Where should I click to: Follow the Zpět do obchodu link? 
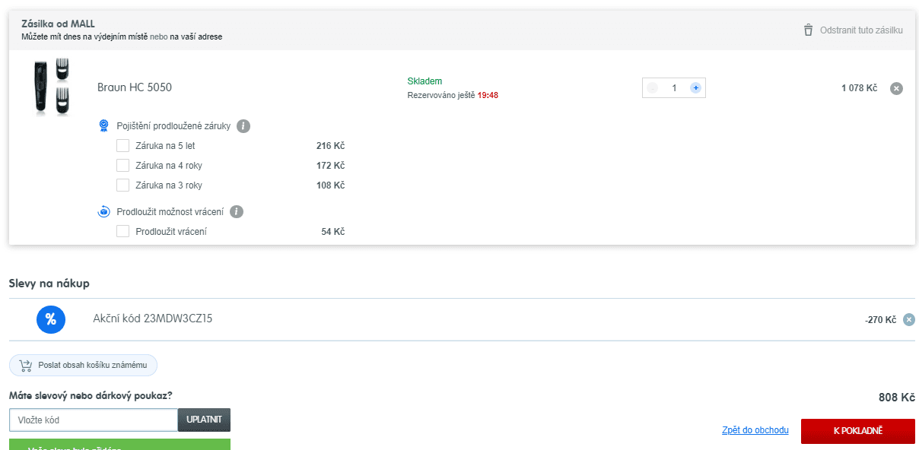click(x=755, y=430)
